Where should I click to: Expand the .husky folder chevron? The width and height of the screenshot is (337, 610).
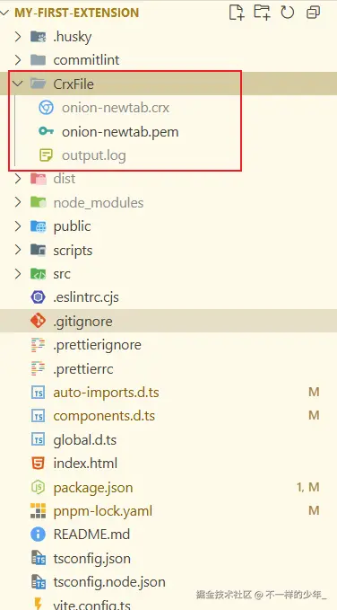coord(17,37)
